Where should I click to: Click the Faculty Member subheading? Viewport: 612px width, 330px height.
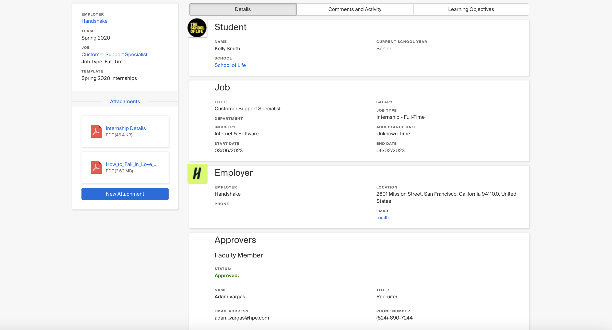(239, 255)
